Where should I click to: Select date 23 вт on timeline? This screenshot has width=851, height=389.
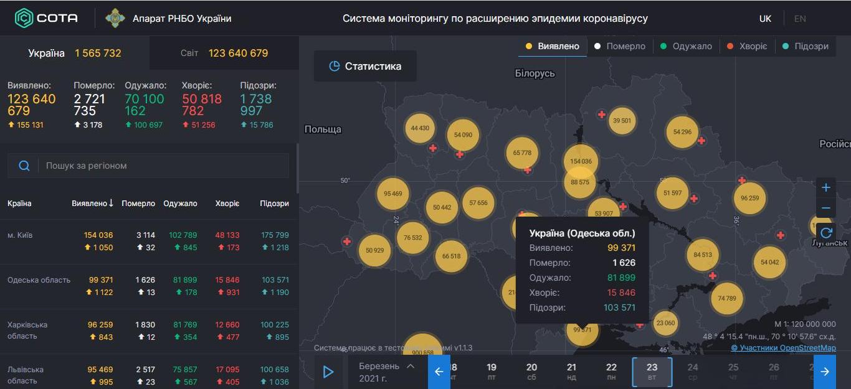[x=652, y=372]
